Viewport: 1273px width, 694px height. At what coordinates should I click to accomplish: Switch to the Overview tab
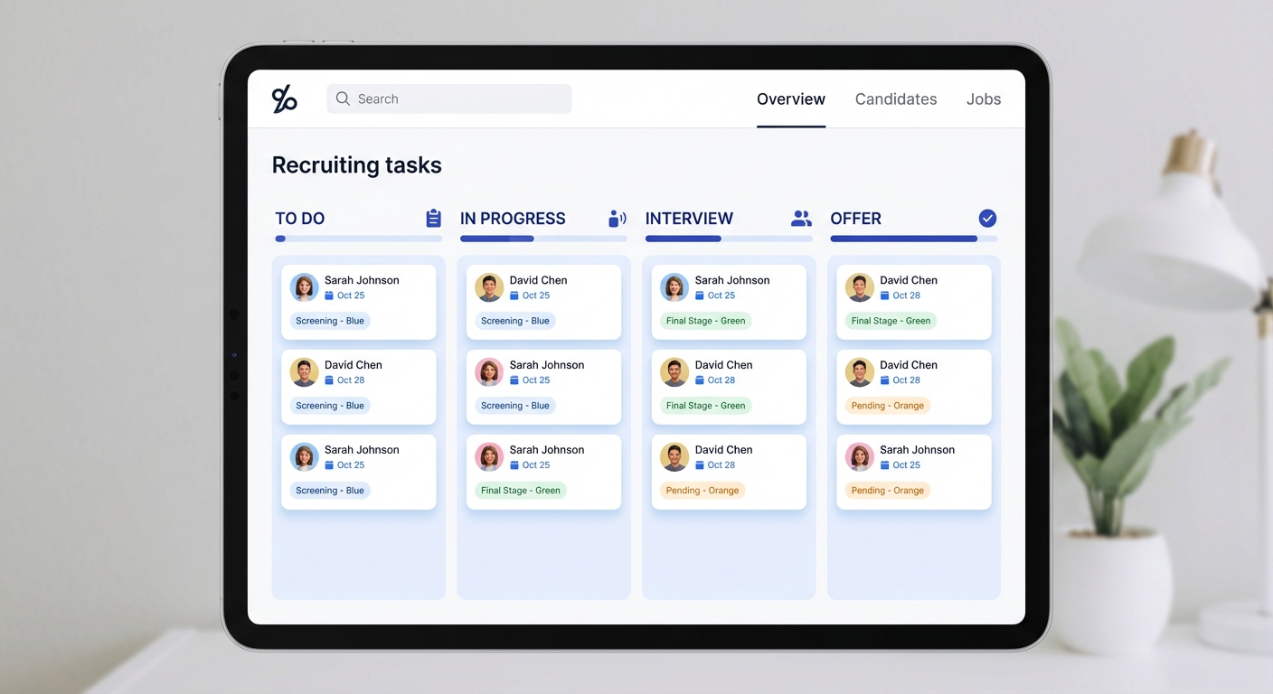[790, 99]
